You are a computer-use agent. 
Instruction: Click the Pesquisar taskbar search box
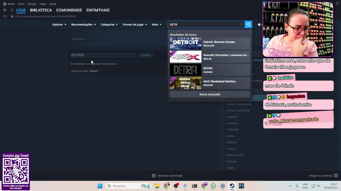[129, 186]
